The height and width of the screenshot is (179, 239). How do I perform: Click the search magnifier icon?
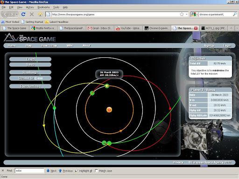[235, 14]
